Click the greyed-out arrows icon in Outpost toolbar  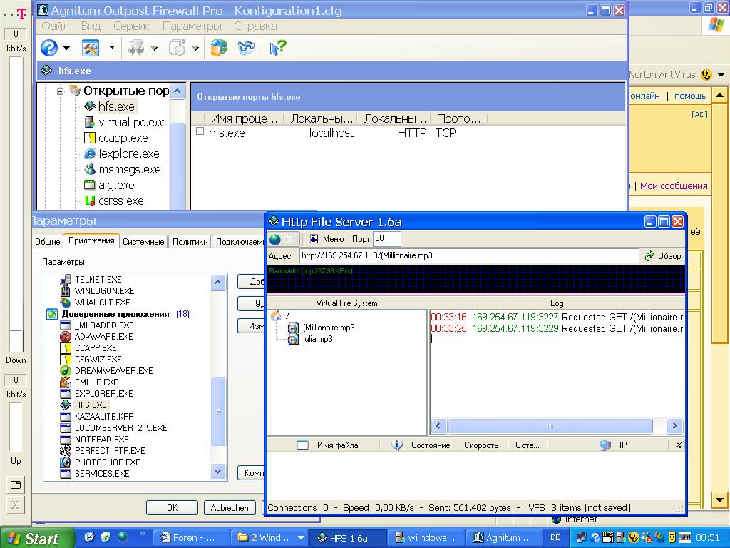coord(136,48)
